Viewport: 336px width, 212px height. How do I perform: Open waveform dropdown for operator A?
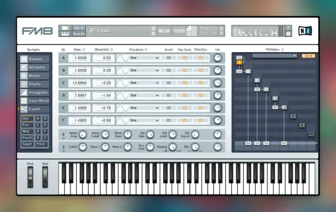pyautogui.click(x=144, y=58)
